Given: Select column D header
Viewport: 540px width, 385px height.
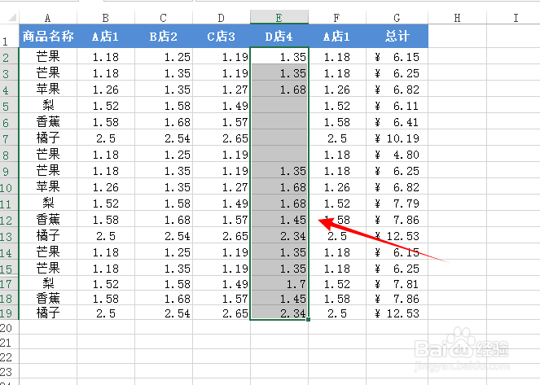Looking at the screenshot, I should click(x=222, y=18).
